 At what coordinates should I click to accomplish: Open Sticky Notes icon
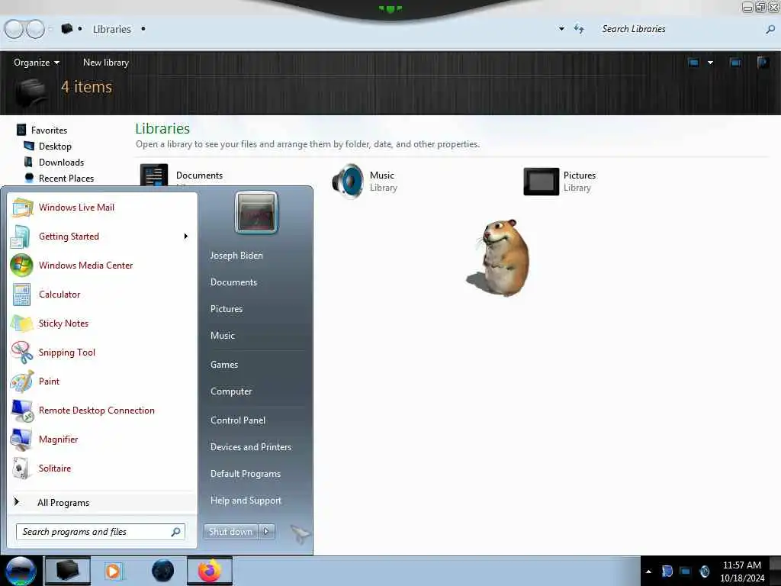(x=21, y=323)
